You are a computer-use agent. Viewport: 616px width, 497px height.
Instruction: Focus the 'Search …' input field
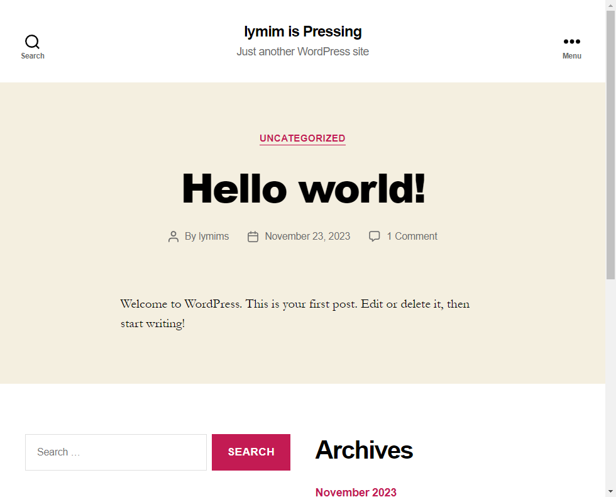tap(116, 452)
